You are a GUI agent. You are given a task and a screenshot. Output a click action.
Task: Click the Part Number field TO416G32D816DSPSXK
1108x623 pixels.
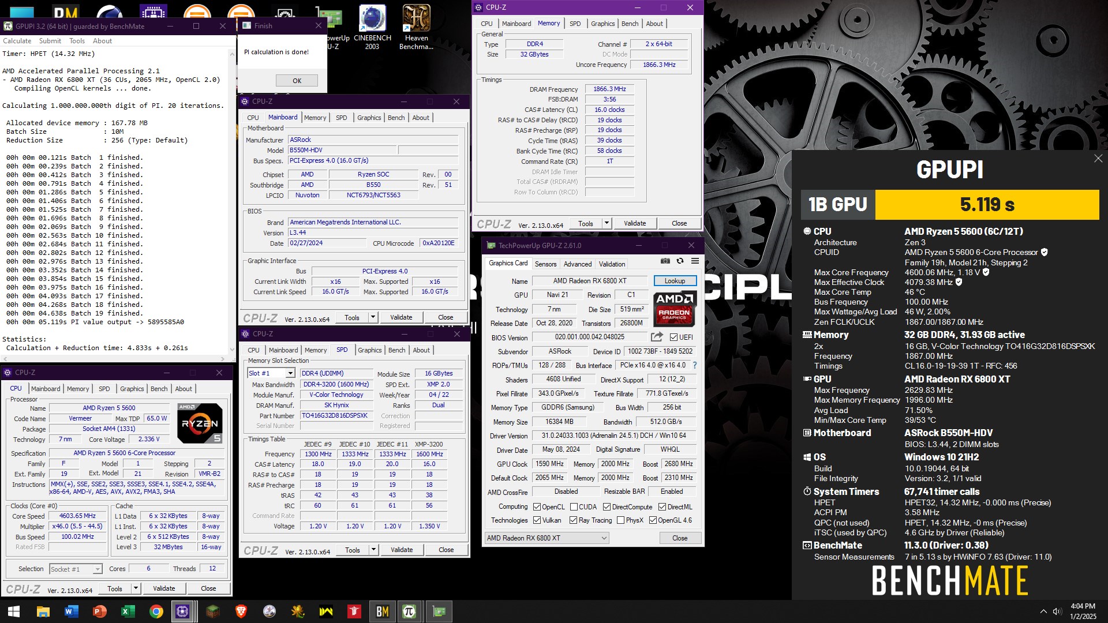click(x=336, y=415)
